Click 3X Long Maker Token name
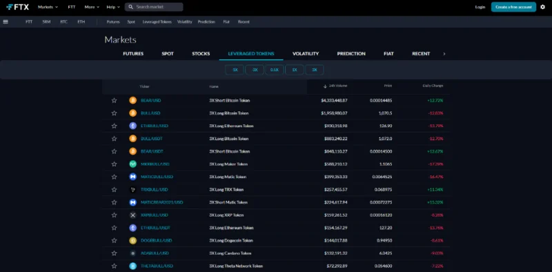This screenshot has width=552, height=272. 228,164
